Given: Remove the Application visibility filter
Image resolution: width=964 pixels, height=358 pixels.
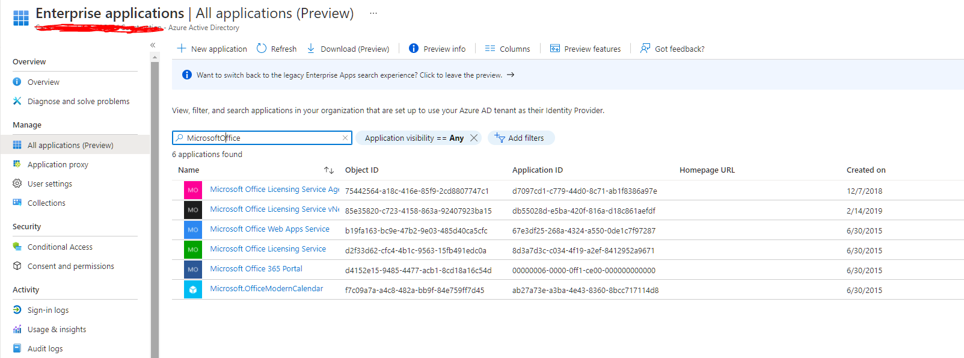Looking at the screenshot, I should coord(474,138).
